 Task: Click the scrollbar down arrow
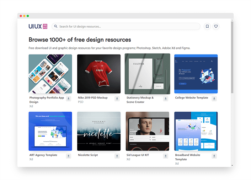point(232,166)
